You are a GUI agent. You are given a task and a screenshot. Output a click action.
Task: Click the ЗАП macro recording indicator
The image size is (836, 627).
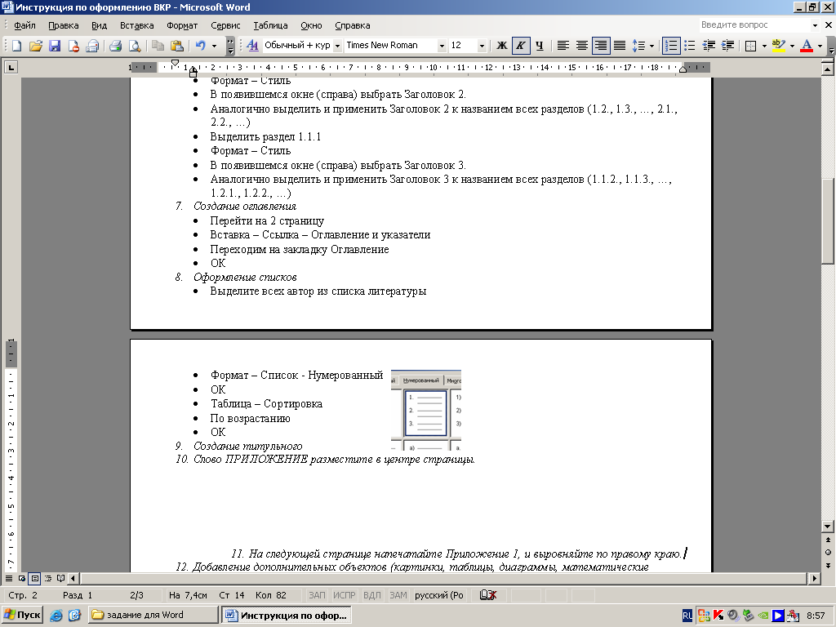[317, 595]
